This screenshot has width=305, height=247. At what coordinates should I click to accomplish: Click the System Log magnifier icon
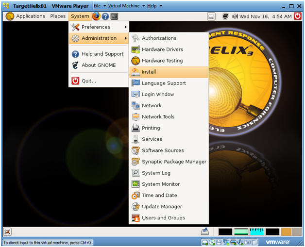click(x=136, y=173)
